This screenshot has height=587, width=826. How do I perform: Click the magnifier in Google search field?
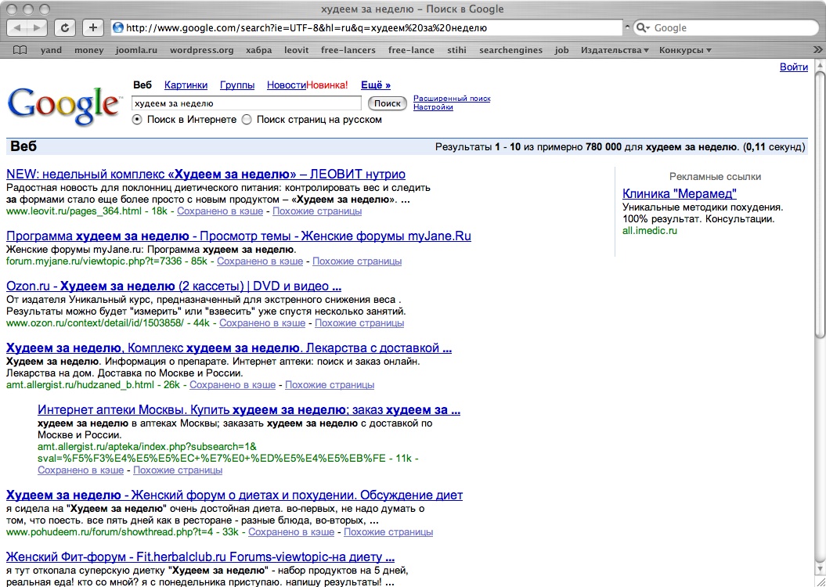pyautogui.click(x=643, y=28)
